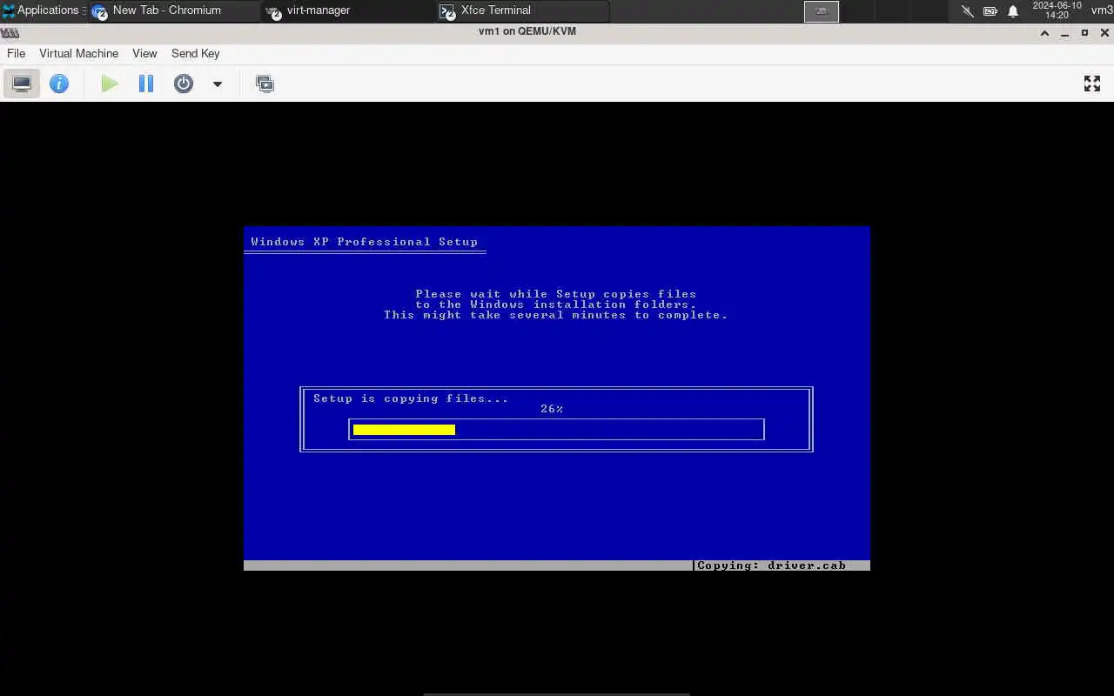Pause the virtual machine
The height and width of the screenshot is (696, 1114).
tap(146, 84)
